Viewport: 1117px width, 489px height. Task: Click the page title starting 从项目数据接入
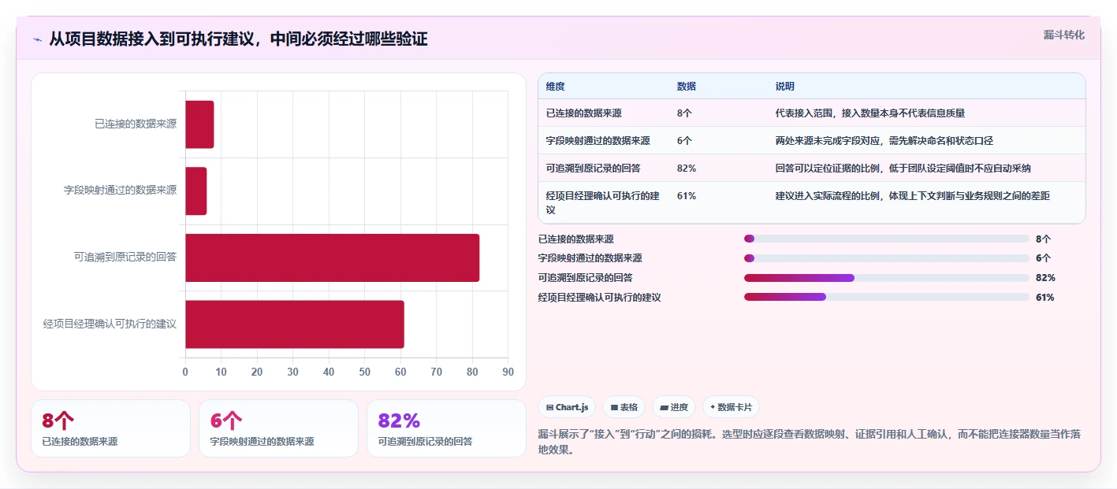tap(238, 39)
